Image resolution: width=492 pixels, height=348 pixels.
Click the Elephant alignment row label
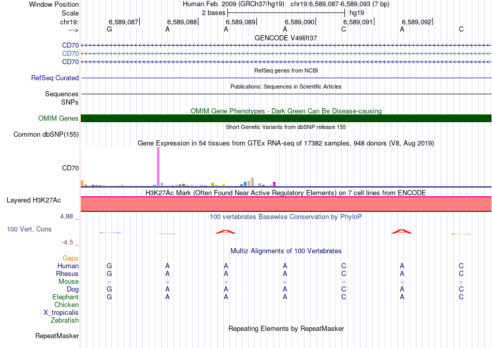click(65, 297)
